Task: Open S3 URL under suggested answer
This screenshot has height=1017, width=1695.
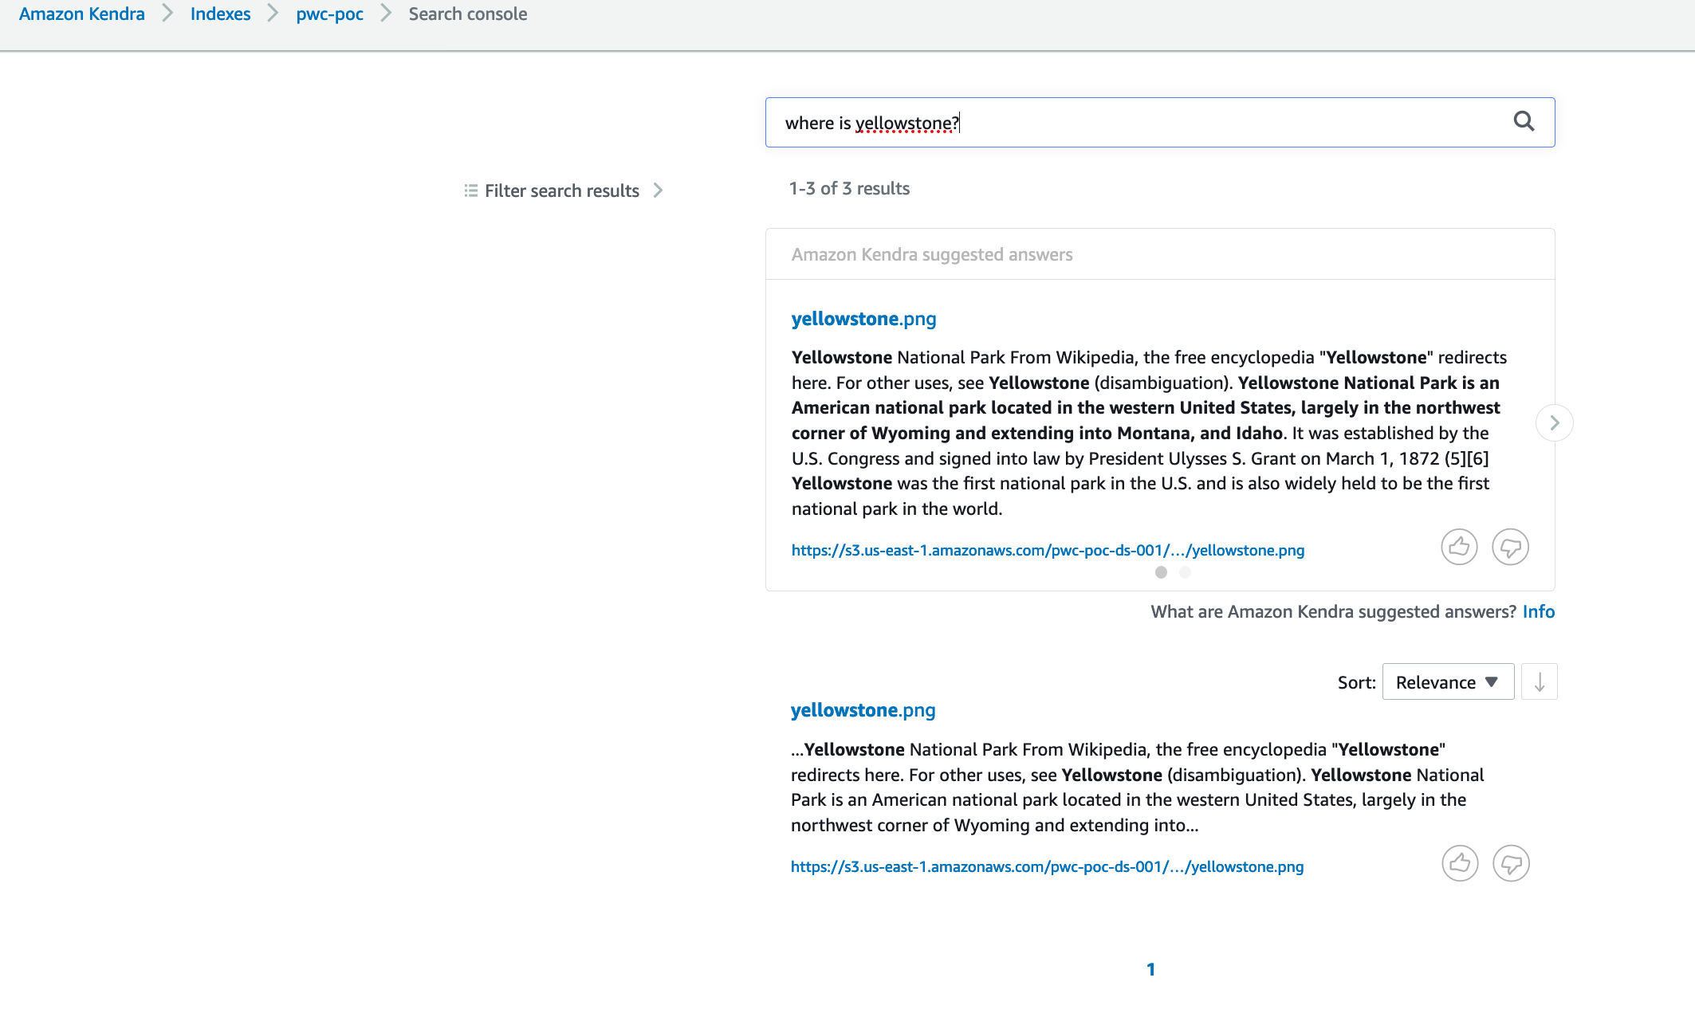Action: (1048, 550)
